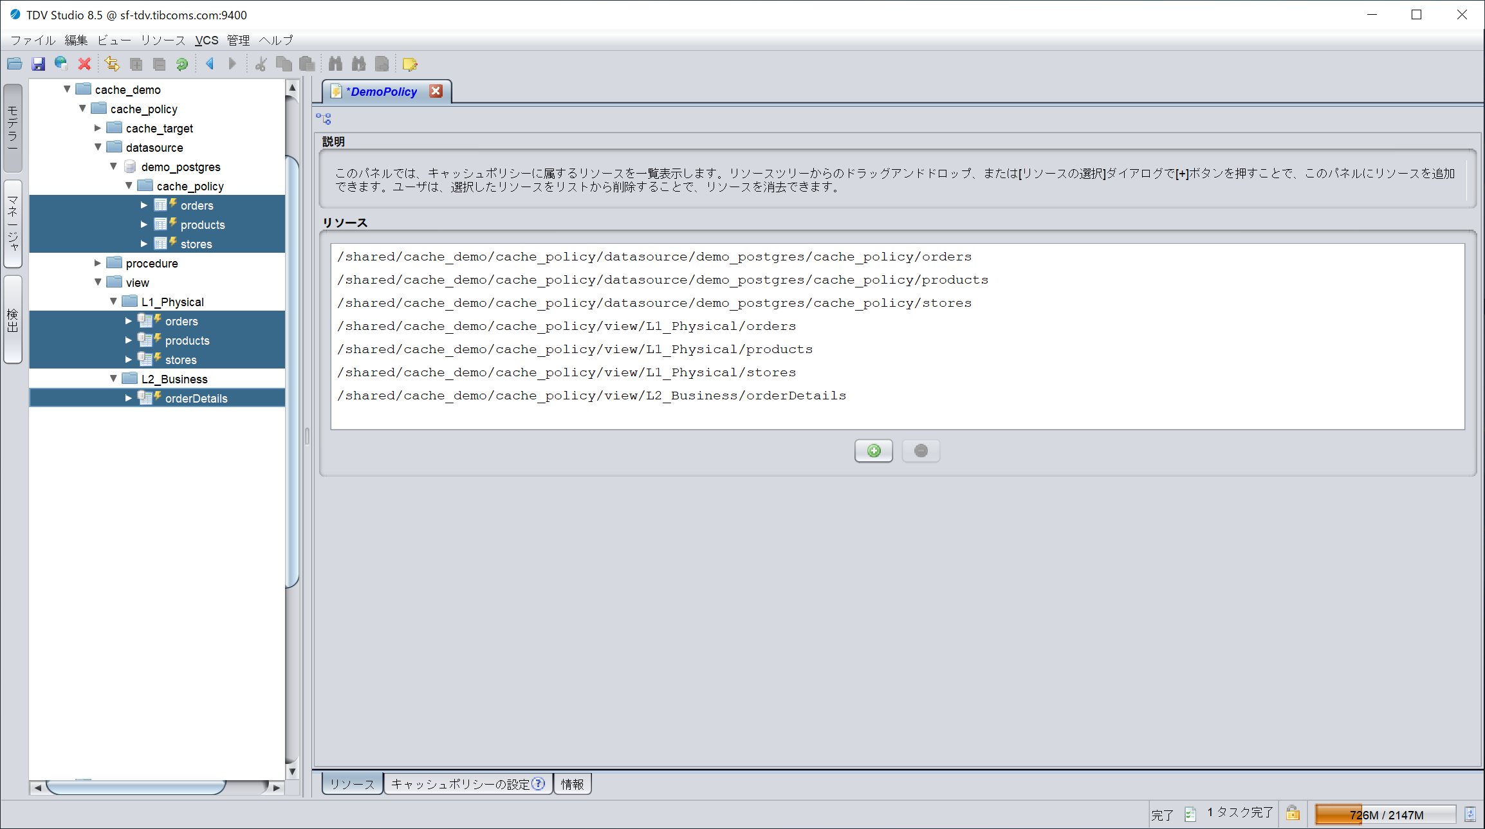1485x829 pixels.
Task: Open the VCS menu
Action: click(x=207, y=40)
